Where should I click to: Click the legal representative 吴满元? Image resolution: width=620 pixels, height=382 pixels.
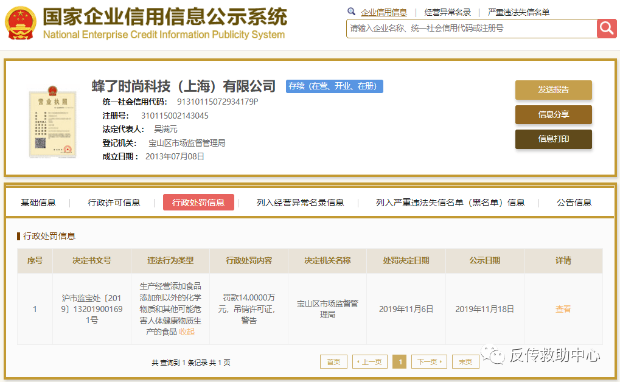point(165,130)
